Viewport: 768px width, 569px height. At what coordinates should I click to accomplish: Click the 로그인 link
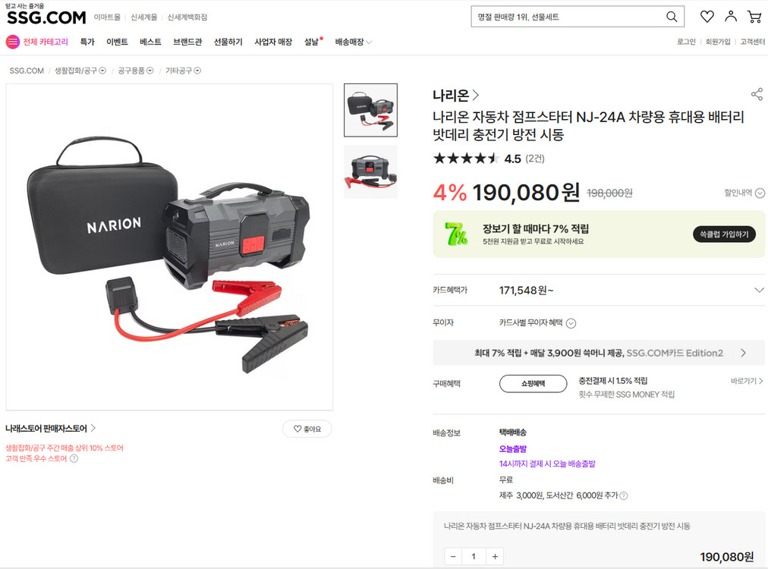[x=685, y=42]
